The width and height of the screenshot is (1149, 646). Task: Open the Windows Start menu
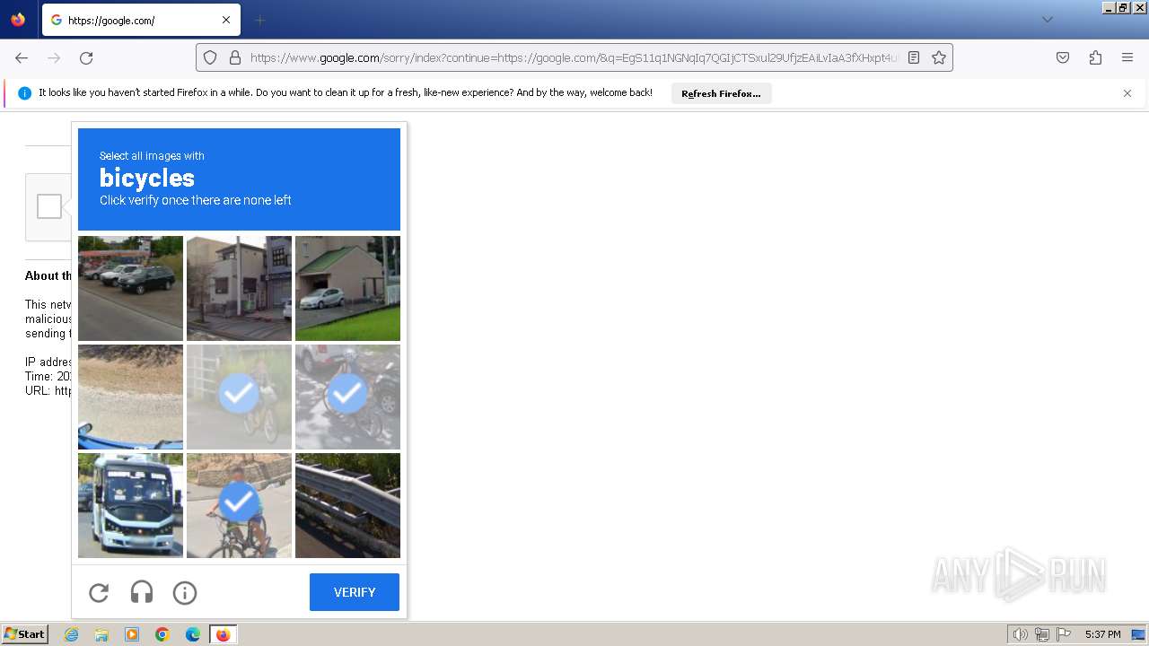25,634
